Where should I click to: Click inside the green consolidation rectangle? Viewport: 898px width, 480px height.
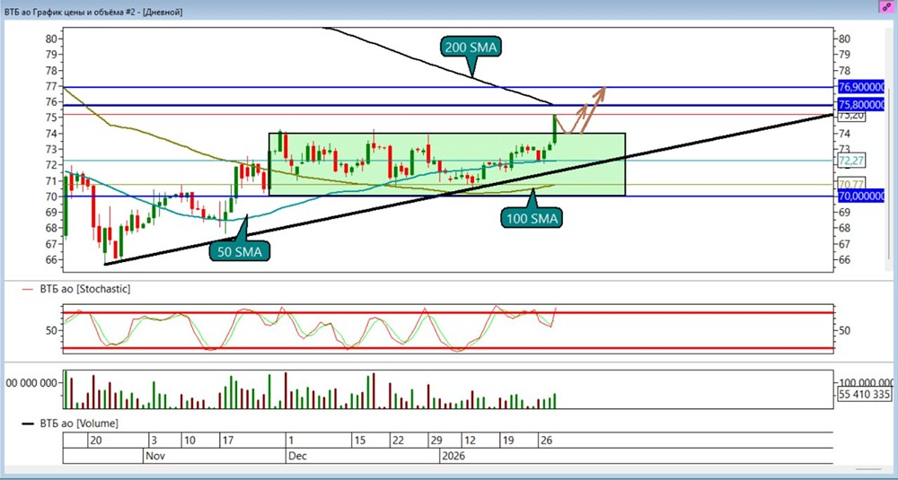point(404,179)
